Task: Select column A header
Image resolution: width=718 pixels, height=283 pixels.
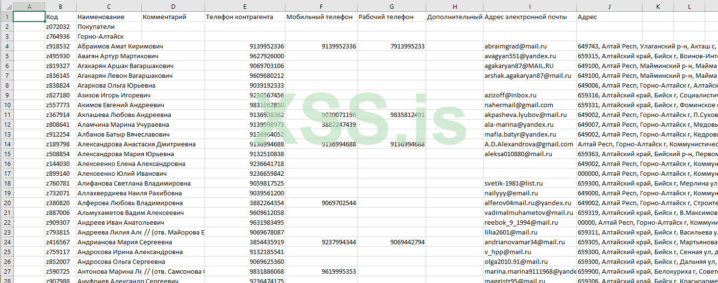Action: click(x=28, y=6)
